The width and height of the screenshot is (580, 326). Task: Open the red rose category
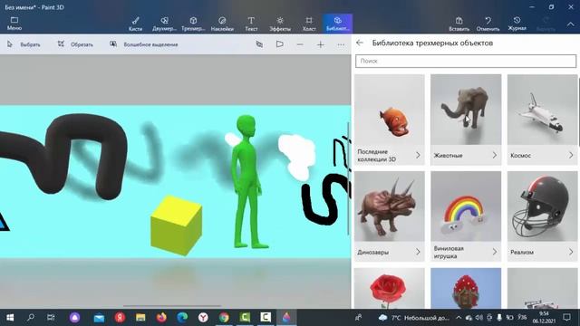click(x=390, y=288)
